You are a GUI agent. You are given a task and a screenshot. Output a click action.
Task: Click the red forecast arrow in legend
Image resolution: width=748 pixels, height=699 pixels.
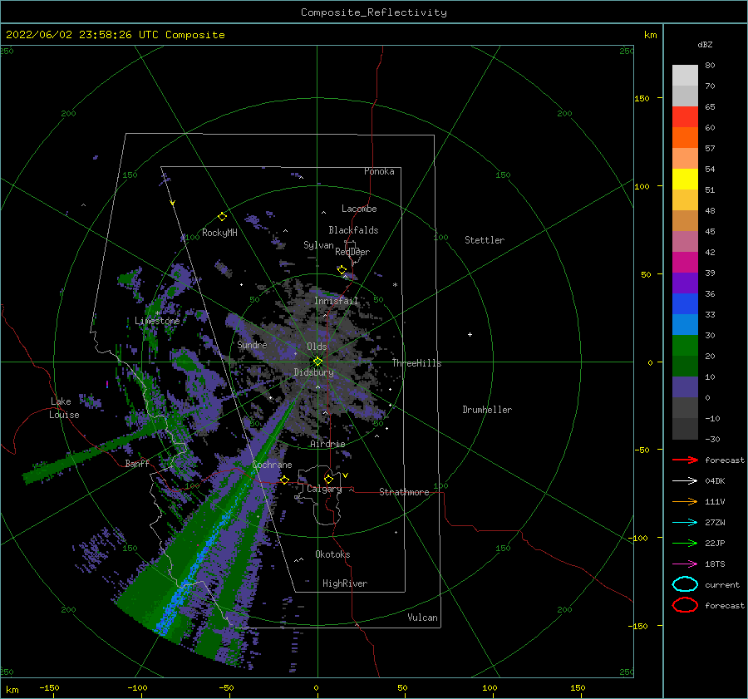point(685,460)
